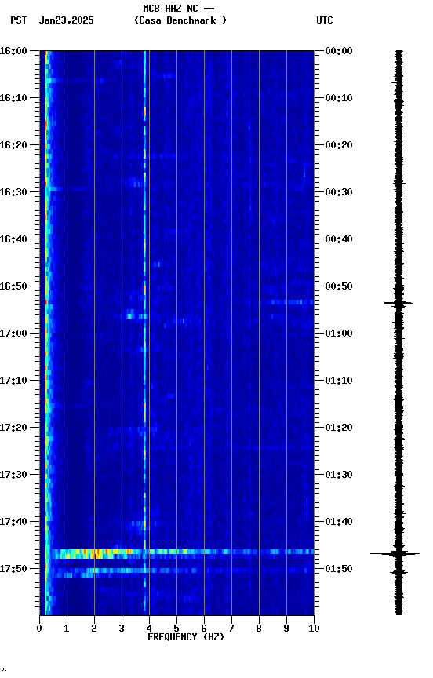Viewport: 433px width, 678px height.
Task: Click the 01:40 UTC time label
Action: [x=339, y=522]
